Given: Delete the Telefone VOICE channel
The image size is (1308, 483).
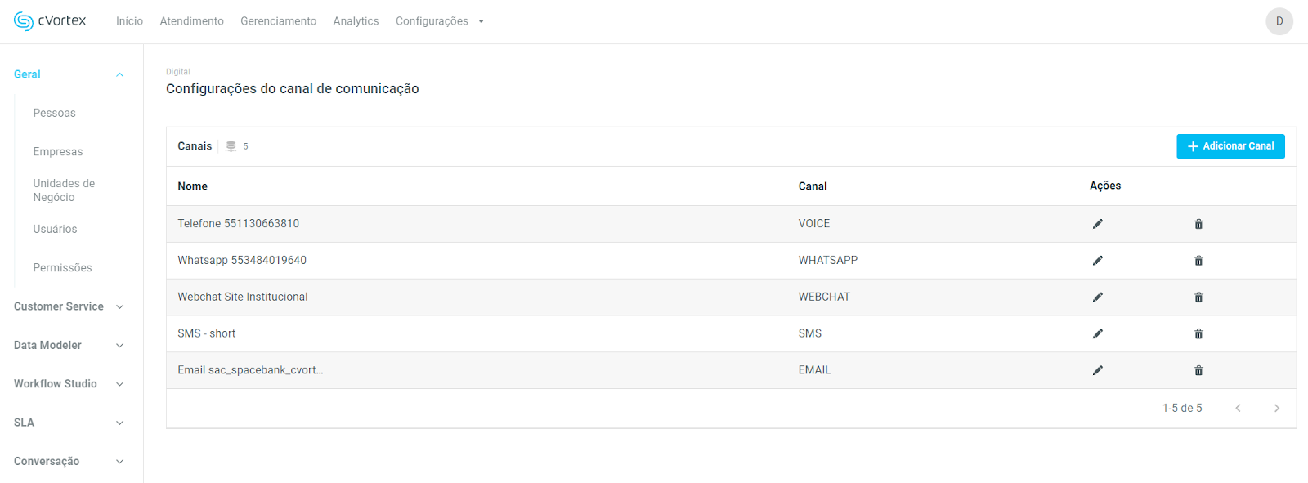Looking at the screenshot, I should [x=1198, y=224].
